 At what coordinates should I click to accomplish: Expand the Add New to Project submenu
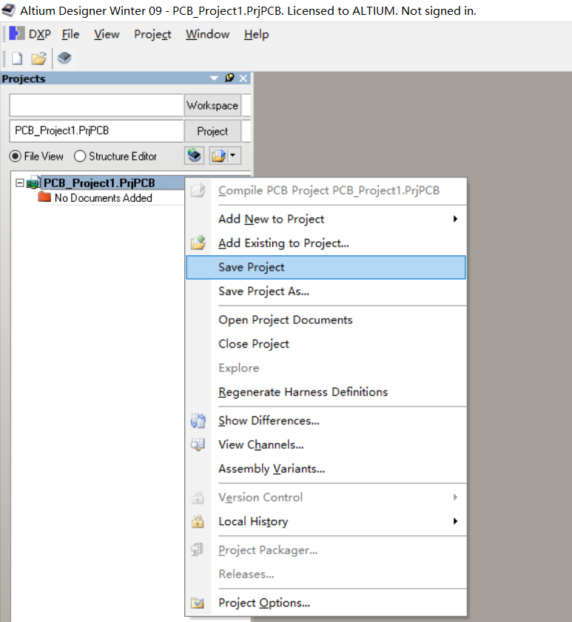[326, 219]
